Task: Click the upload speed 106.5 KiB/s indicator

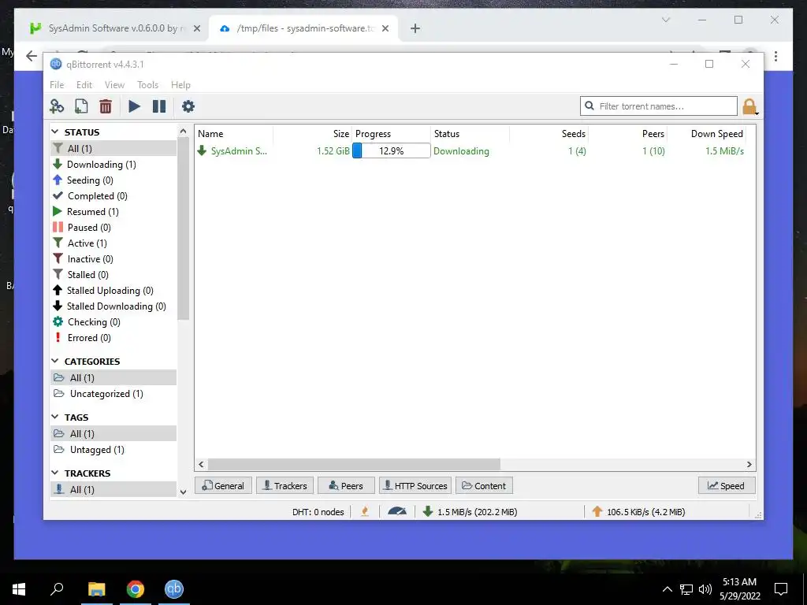Action: tap(638, 512)
